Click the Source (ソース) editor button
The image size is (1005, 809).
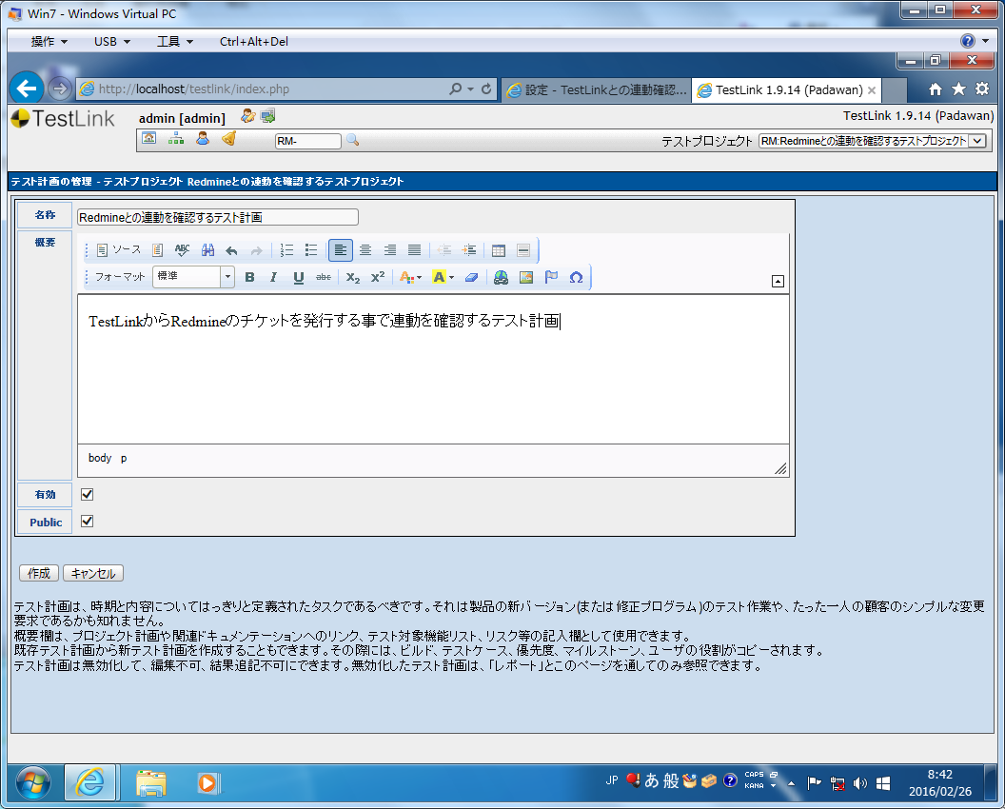(119, 250)
